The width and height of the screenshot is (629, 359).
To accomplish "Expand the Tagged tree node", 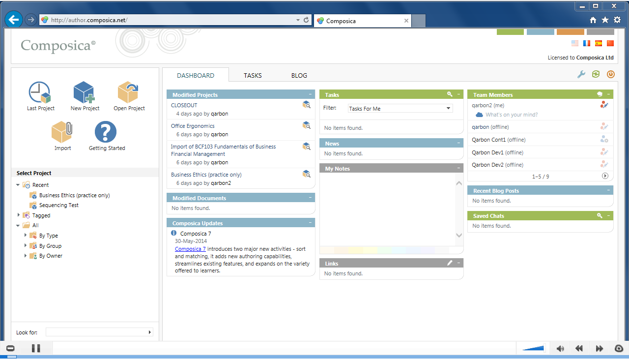I will click(19, 215).
